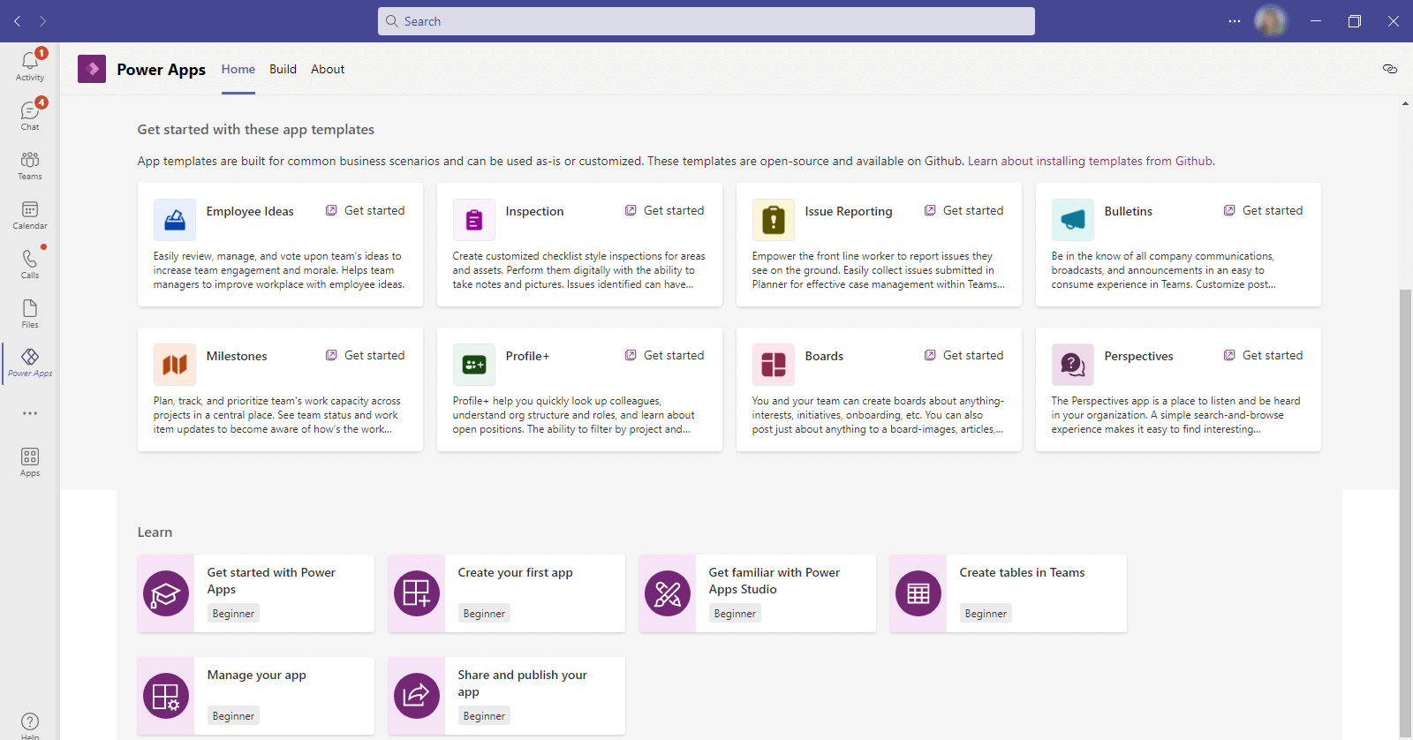Open Settings and more ellipsis in title bar
Image resolution: width=1413 pixels, height=740 pixels.
[x=1235, y=21]
